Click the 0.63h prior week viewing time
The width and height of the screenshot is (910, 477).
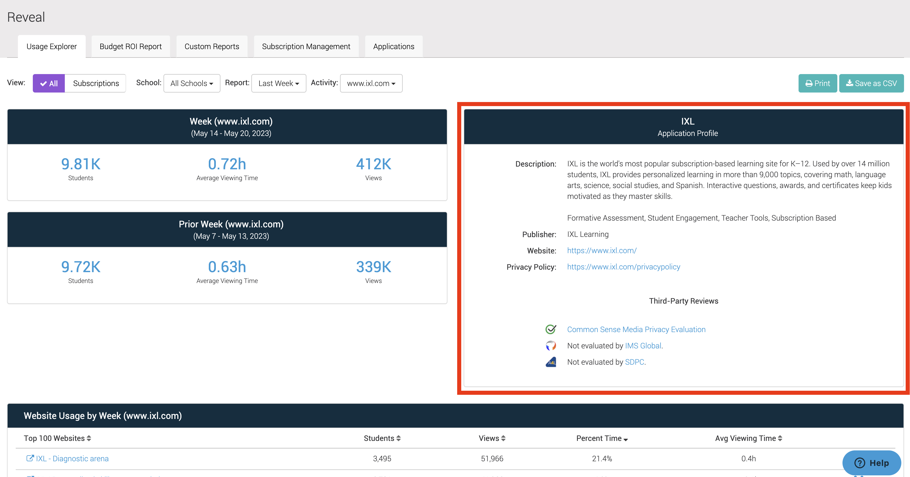[227, 267]
